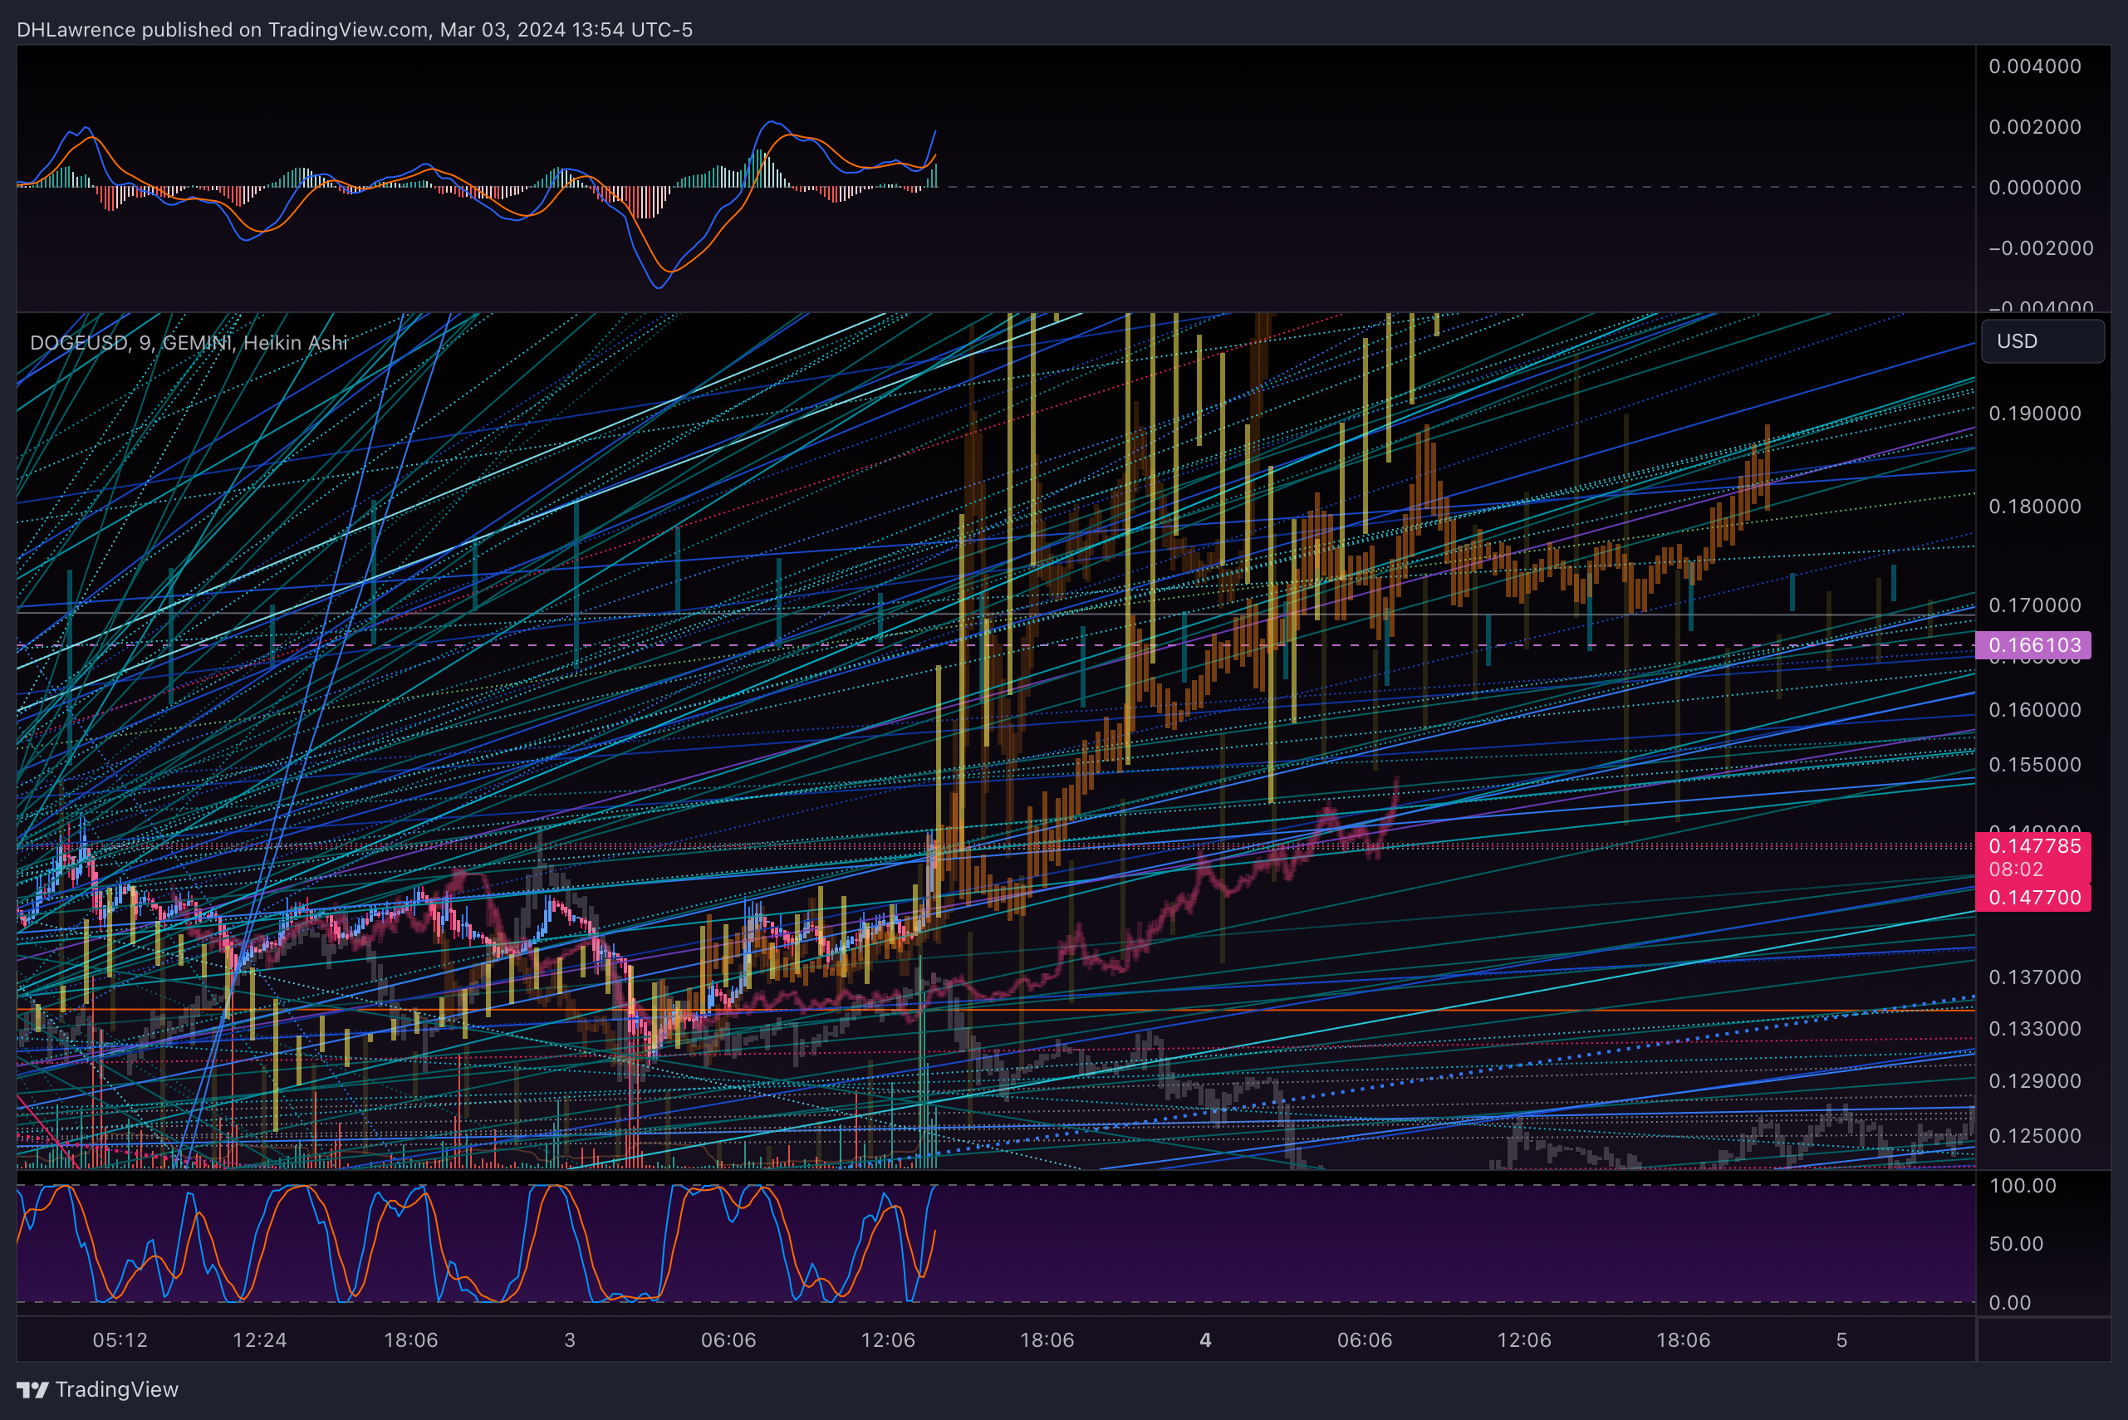
Task: Click the published-by header text
Action: click(354, 30)
